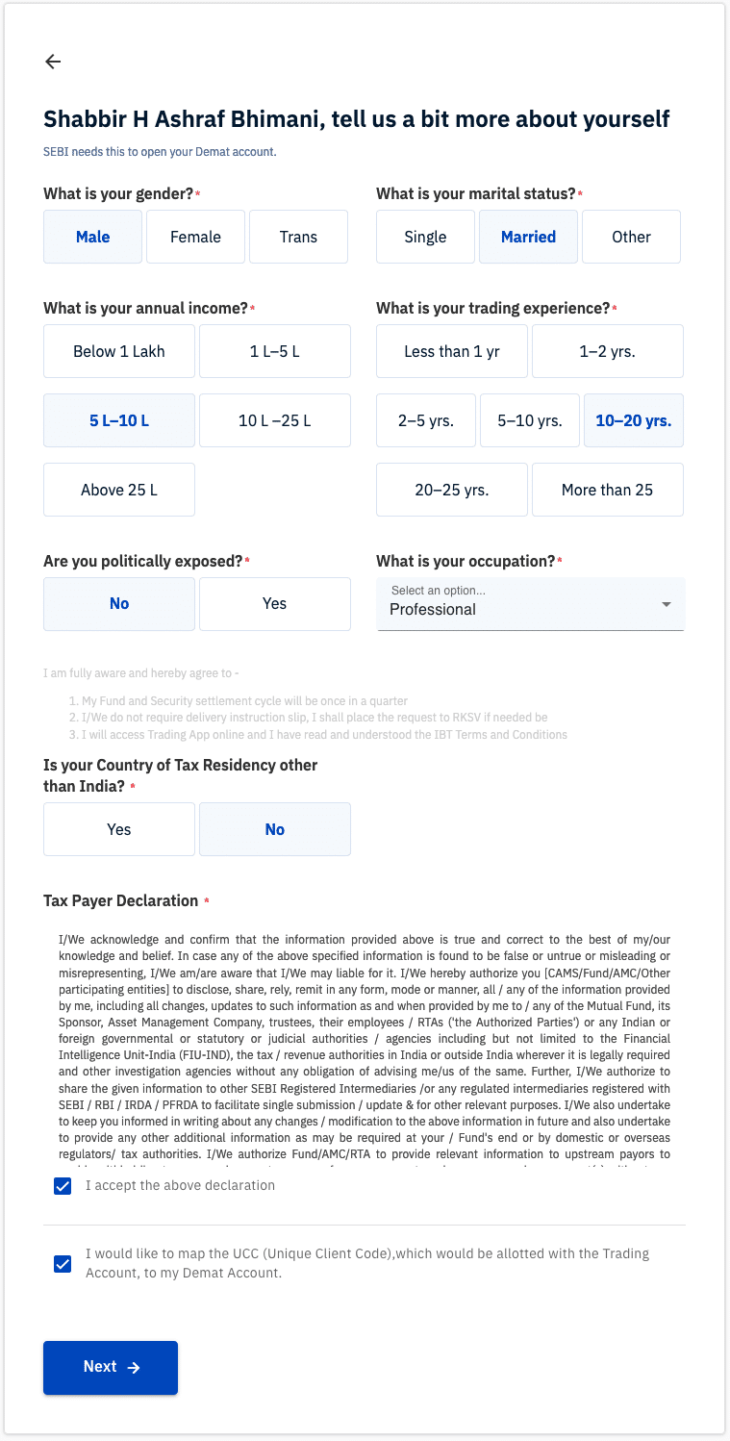Select 20–25 yrs. trading experience
This screenshot has height=1441, width=730.
pyautogui.click(x=452, y=490)
